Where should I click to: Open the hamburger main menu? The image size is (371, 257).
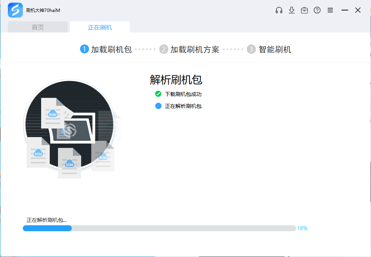[x=330, y=10]
